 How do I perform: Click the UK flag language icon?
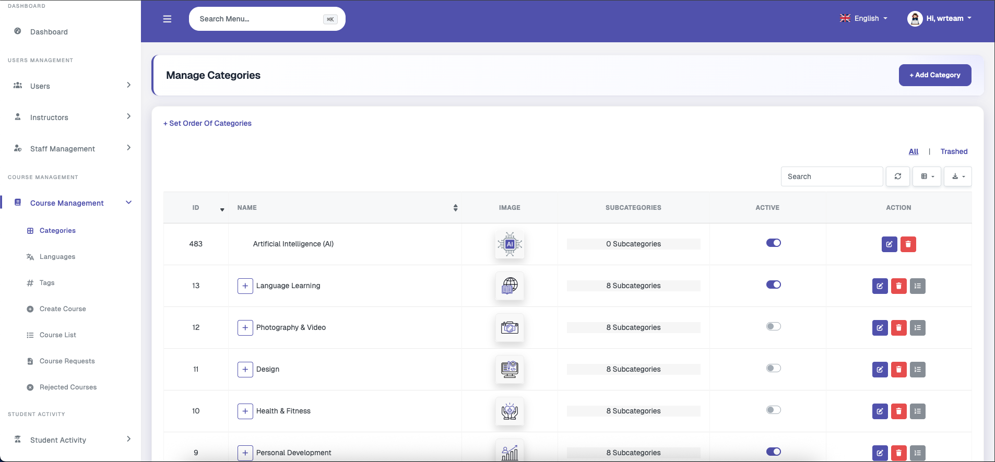[845, 18]
